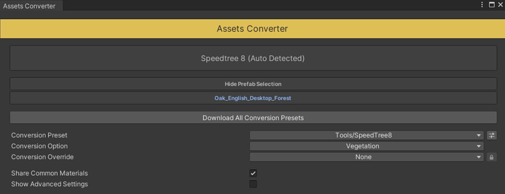Click the Share Common Materials label
Image resolution: width=505 pixels, height=194 pixels.
tap(50, 174)
